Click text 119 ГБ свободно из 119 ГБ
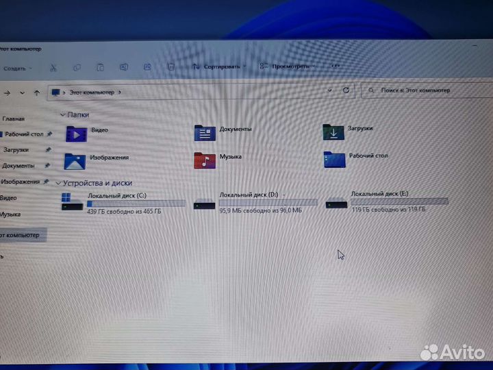Image resolution: width=493 pixels, height=370 pixels. [388, 209]
